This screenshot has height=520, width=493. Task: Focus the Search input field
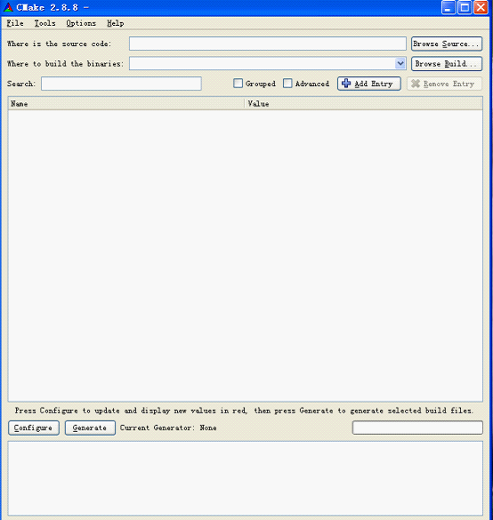tap(121, 84)
